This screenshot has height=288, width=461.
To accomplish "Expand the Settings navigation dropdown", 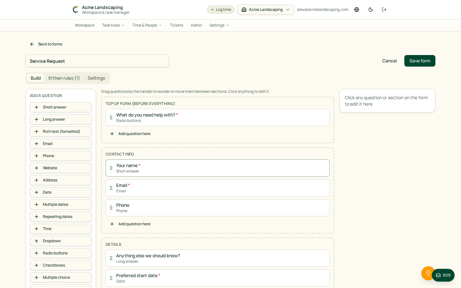I will coord(219,25).
